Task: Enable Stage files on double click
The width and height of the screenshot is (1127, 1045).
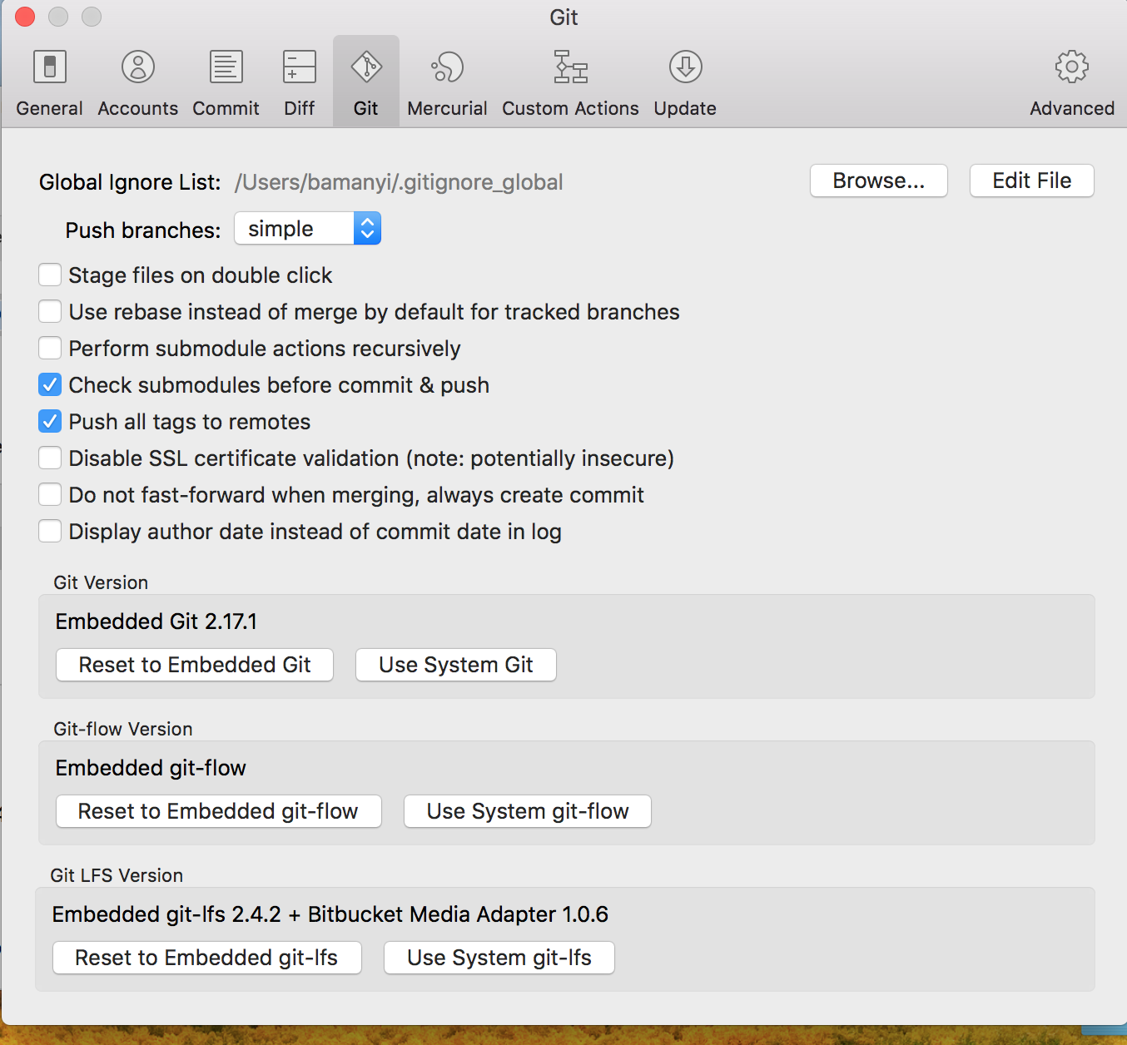Action: 50,275
